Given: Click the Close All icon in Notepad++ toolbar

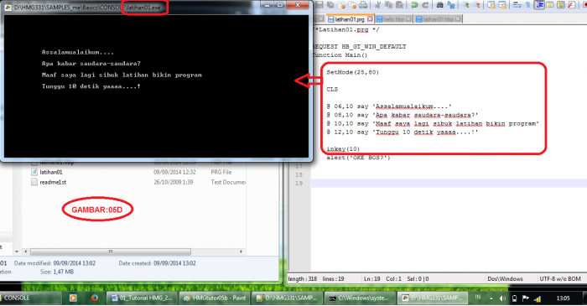Looking at the screenshot, I should (x=352, y=5).
